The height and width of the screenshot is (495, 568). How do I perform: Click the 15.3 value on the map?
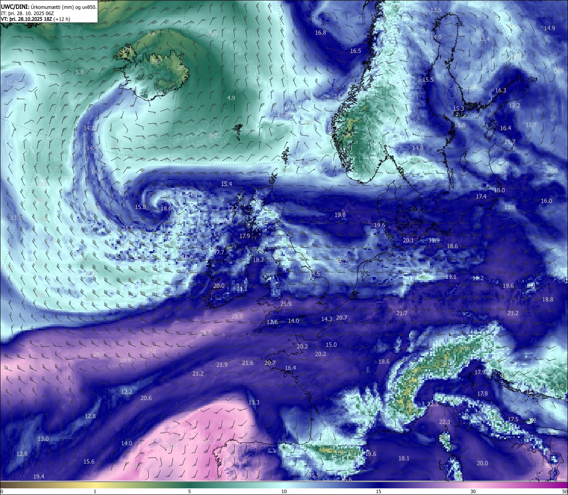pyautogui.click(x=458, y=109)
